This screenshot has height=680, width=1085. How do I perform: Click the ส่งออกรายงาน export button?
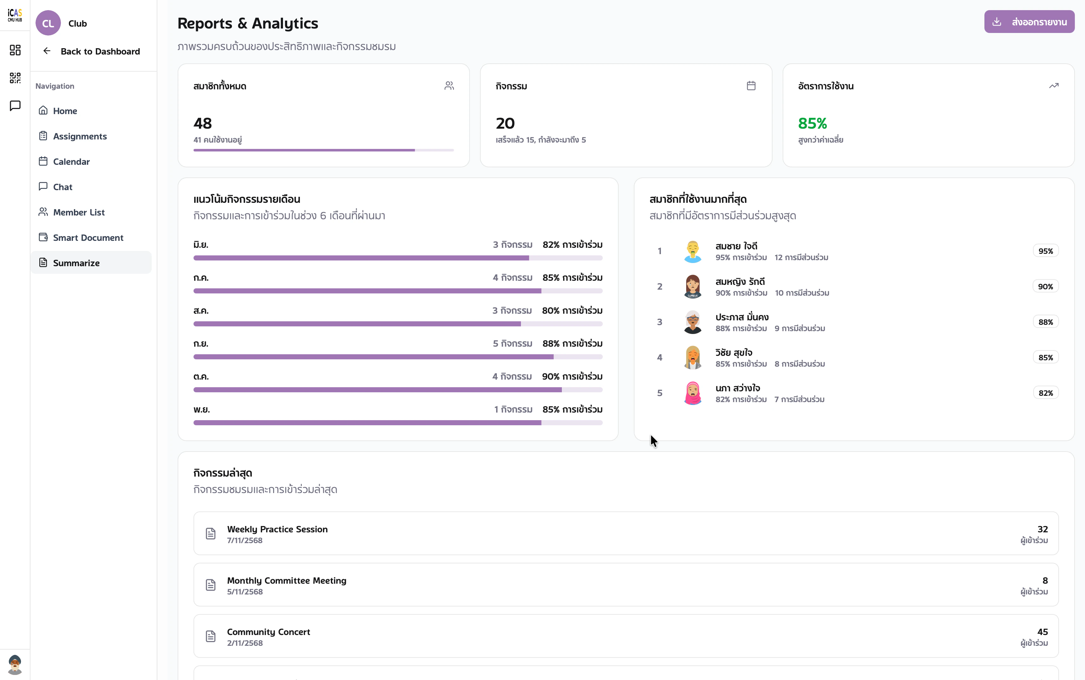[1029, 22]
